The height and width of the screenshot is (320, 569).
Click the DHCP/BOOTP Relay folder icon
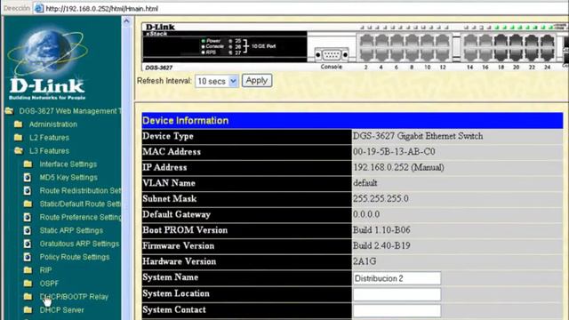(x=28, y=297)
